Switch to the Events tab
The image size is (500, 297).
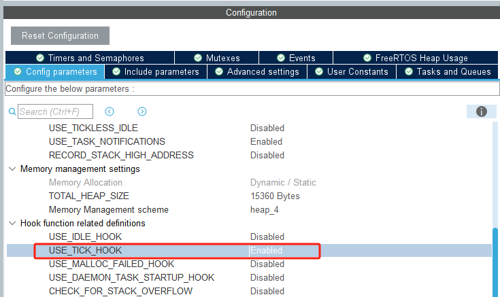(x=296, y=58)
